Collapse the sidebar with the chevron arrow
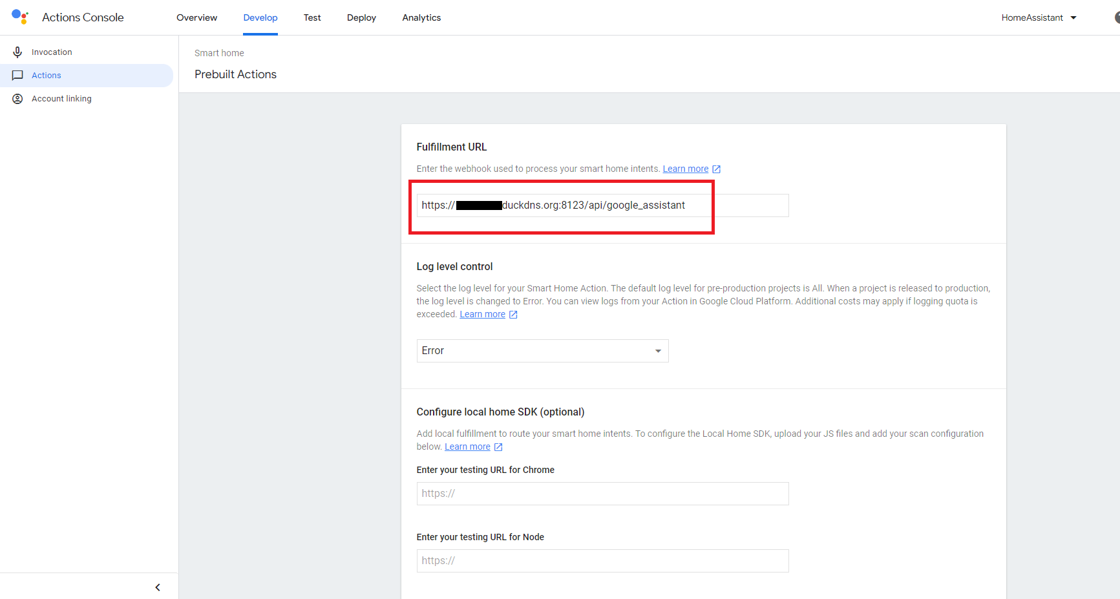 [x=158, y=587]
